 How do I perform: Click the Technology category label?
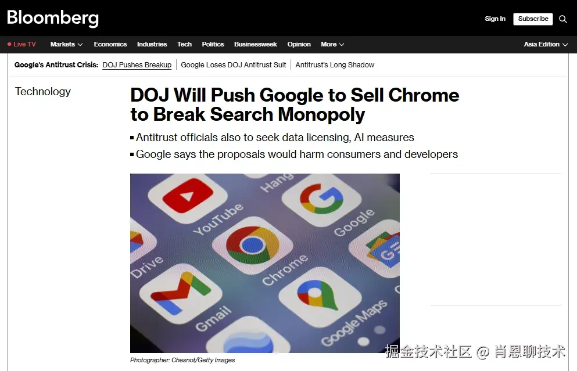pyautogui.click(x=42, y=92)
